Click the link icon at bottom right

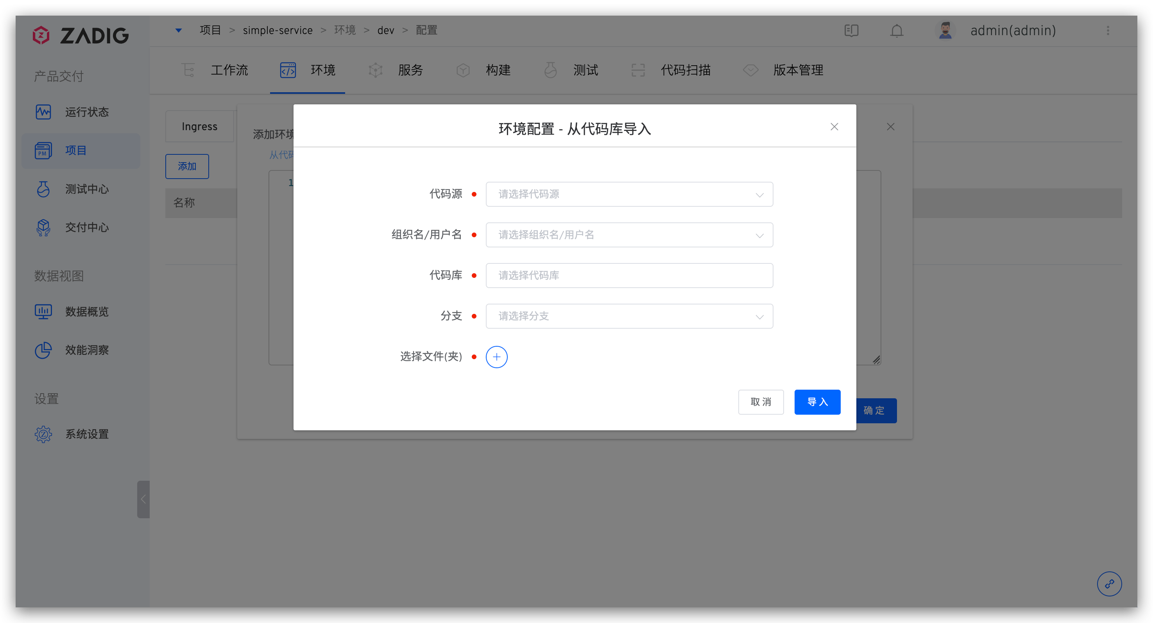pos(1109,584)
